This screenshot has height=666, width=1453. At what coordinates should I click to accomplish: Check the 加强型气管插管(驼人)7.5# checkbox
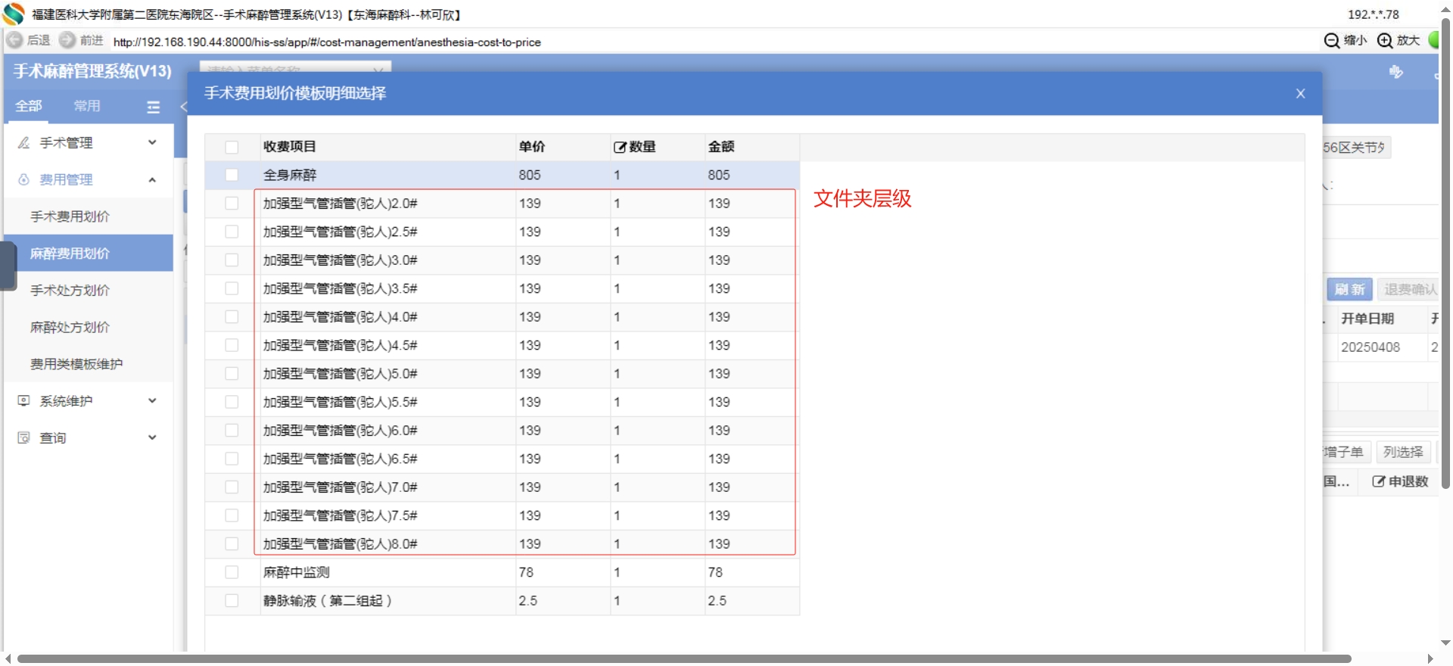click(232, 515)
